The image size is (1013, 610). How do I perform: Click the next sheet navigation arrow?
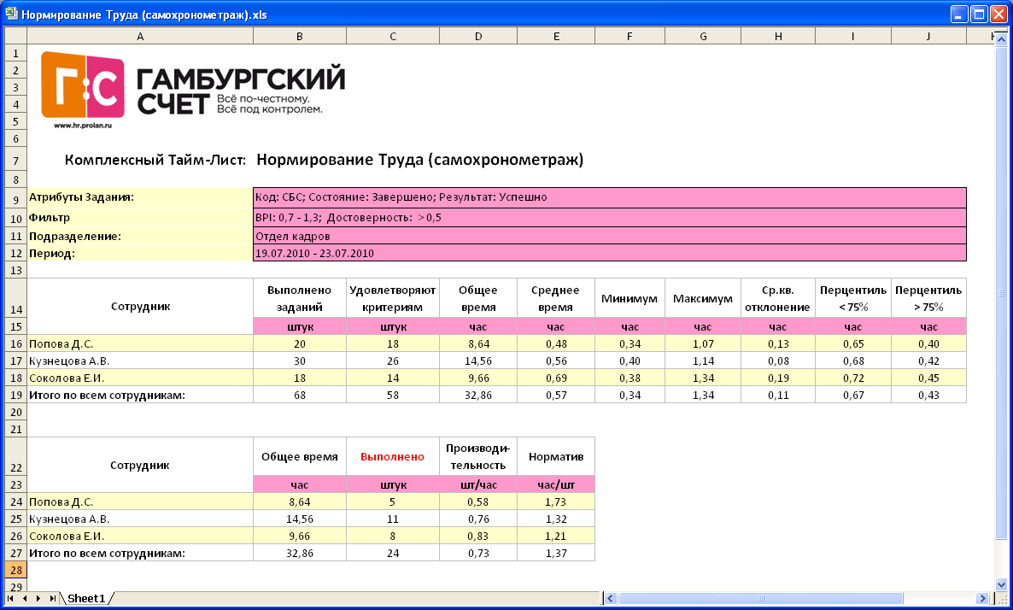click(39, 598)
